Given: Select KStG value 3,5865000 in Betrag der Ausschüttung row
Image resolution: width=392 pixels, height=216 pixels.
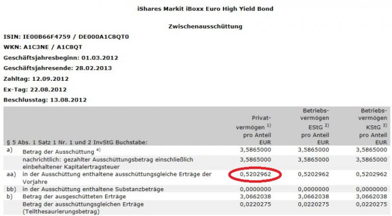Looking at the screenshot, I should coord(372,150).
